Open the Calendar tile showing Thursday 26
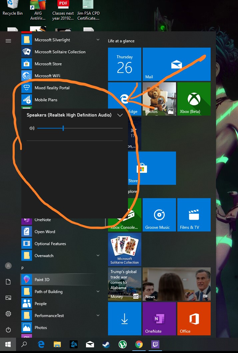 [125, 64]
